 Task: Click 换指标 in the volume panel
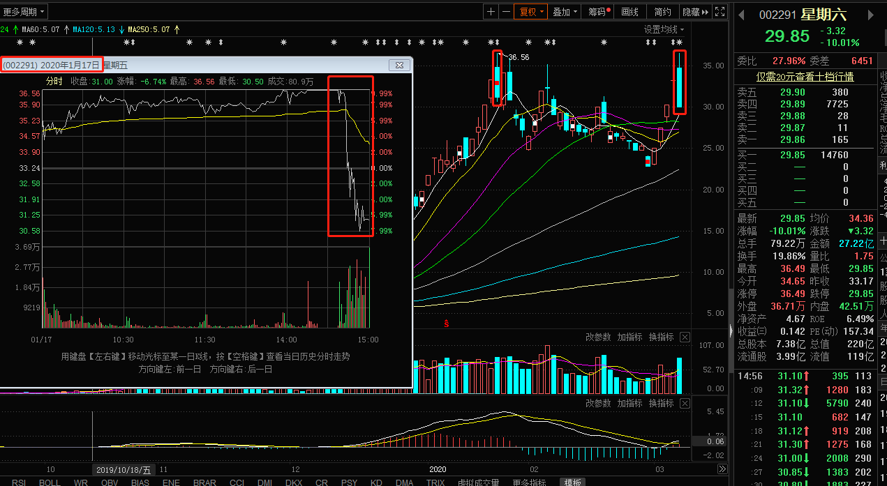pyautogui.click(x=661, y=337)
